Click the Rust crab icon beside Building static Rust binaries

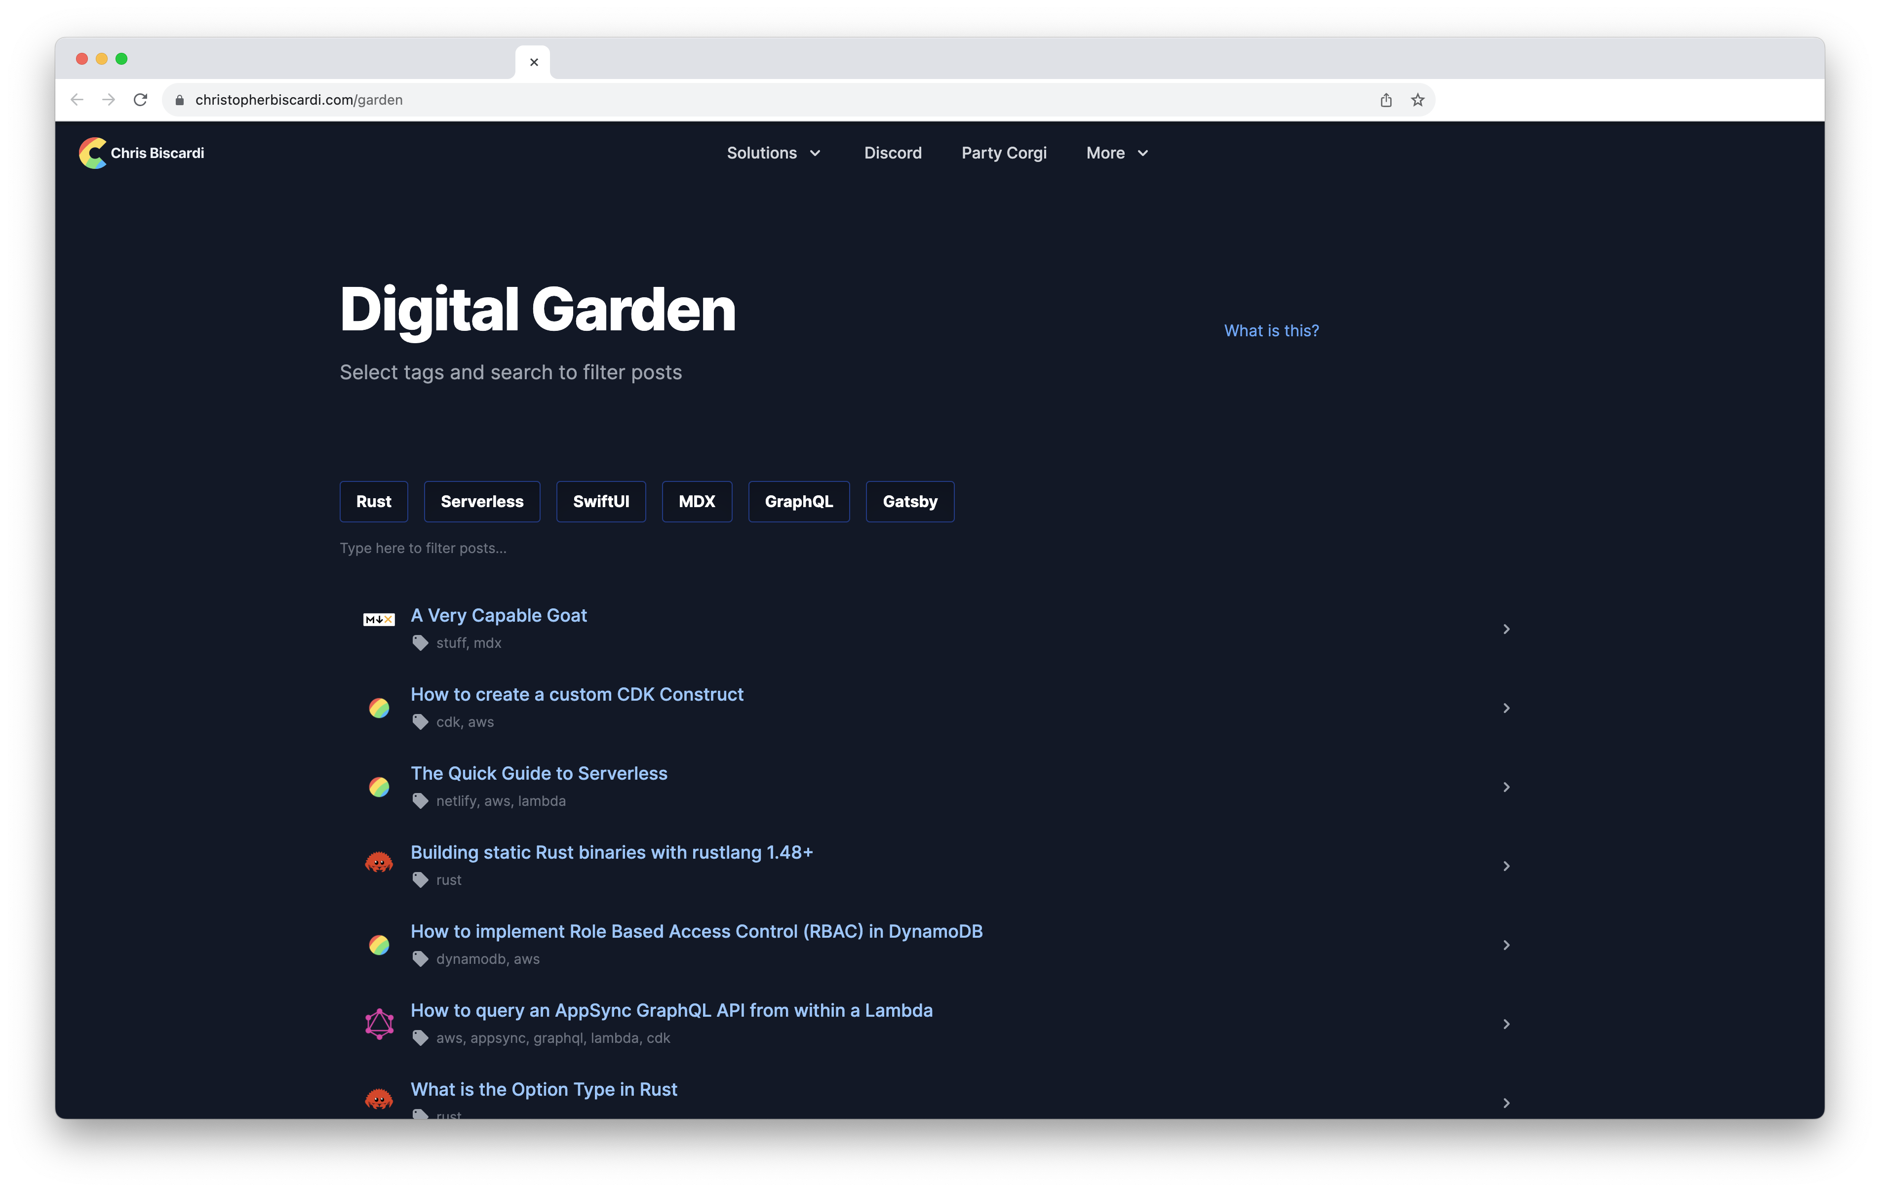pos(379,862)
